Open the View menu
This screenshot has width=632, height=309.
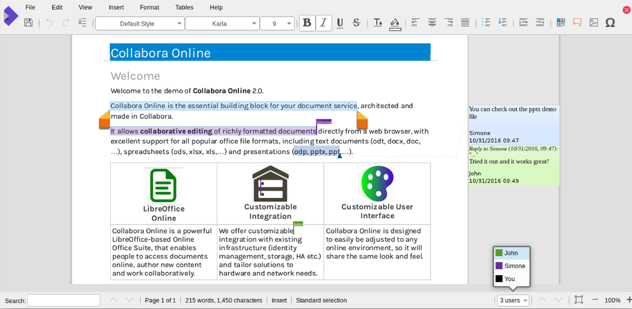(x=85, y=7)
